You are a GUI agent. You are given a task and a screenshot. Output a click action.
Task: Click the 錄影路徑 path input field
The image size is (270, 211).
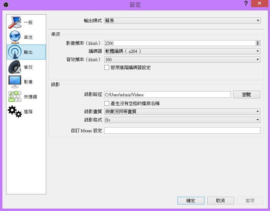167,95
